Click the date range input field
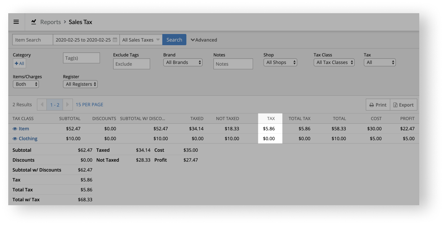444x225 pixels. 86,40
